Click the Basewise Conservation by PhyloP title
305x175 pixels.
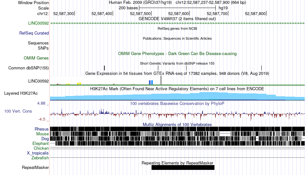click(177, 103)
